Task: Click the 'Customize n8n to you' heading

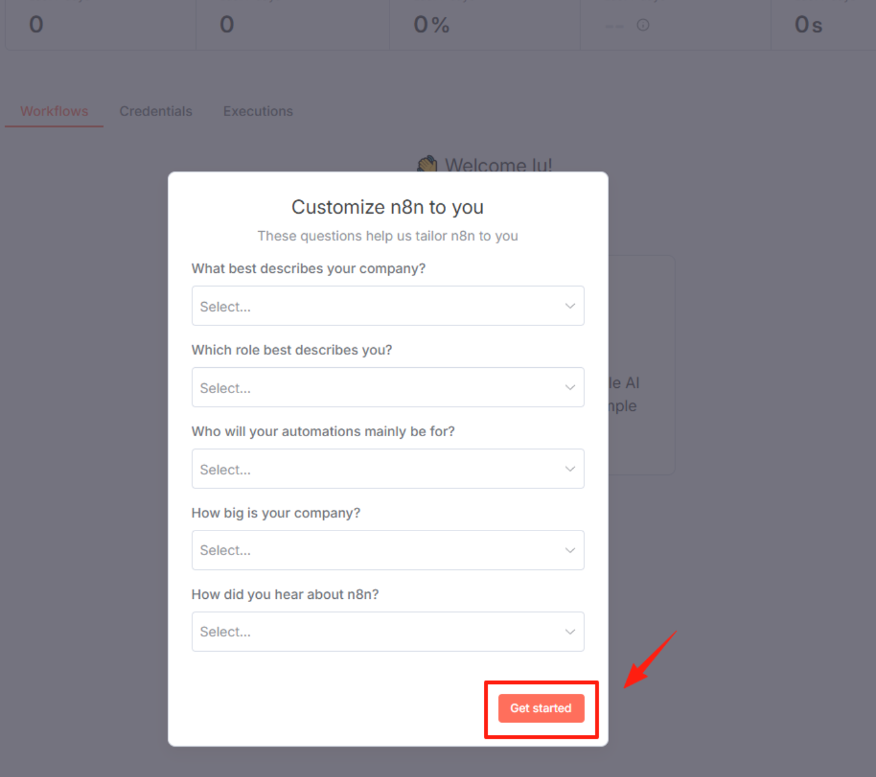Action: 388,207
